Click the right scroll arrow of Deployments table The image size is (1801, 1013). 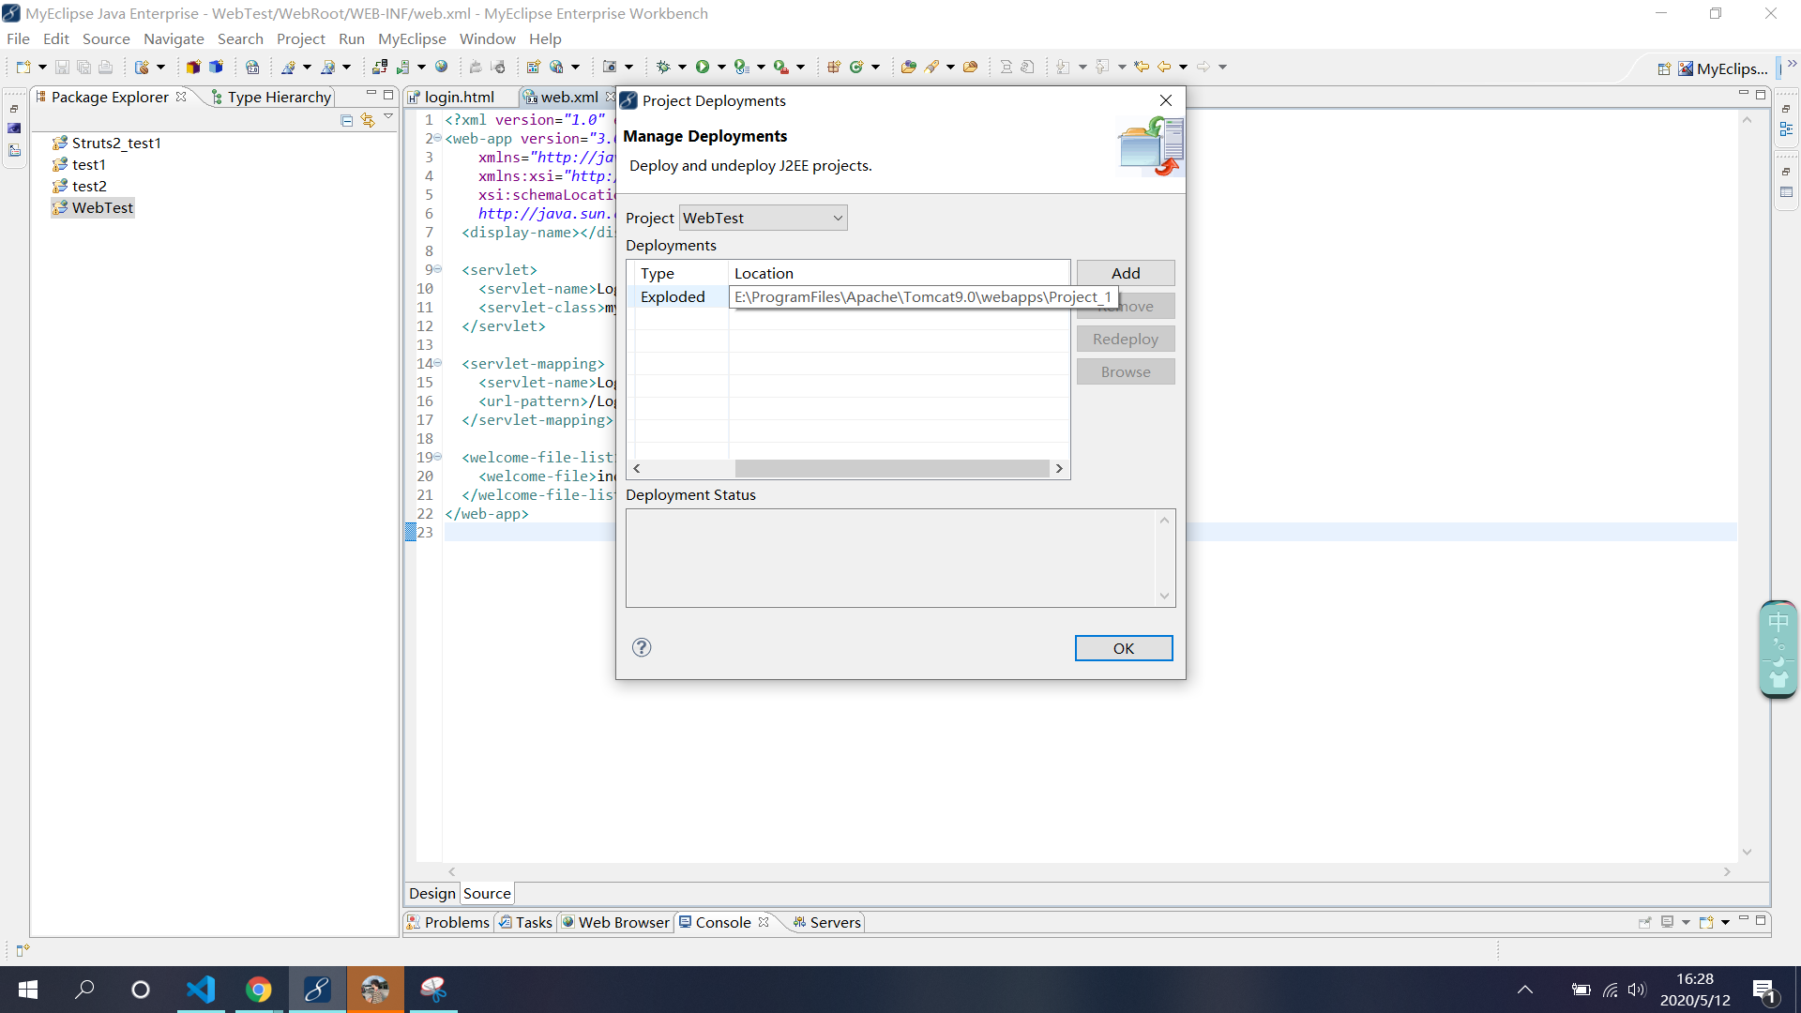click(x=1060, y=468)
